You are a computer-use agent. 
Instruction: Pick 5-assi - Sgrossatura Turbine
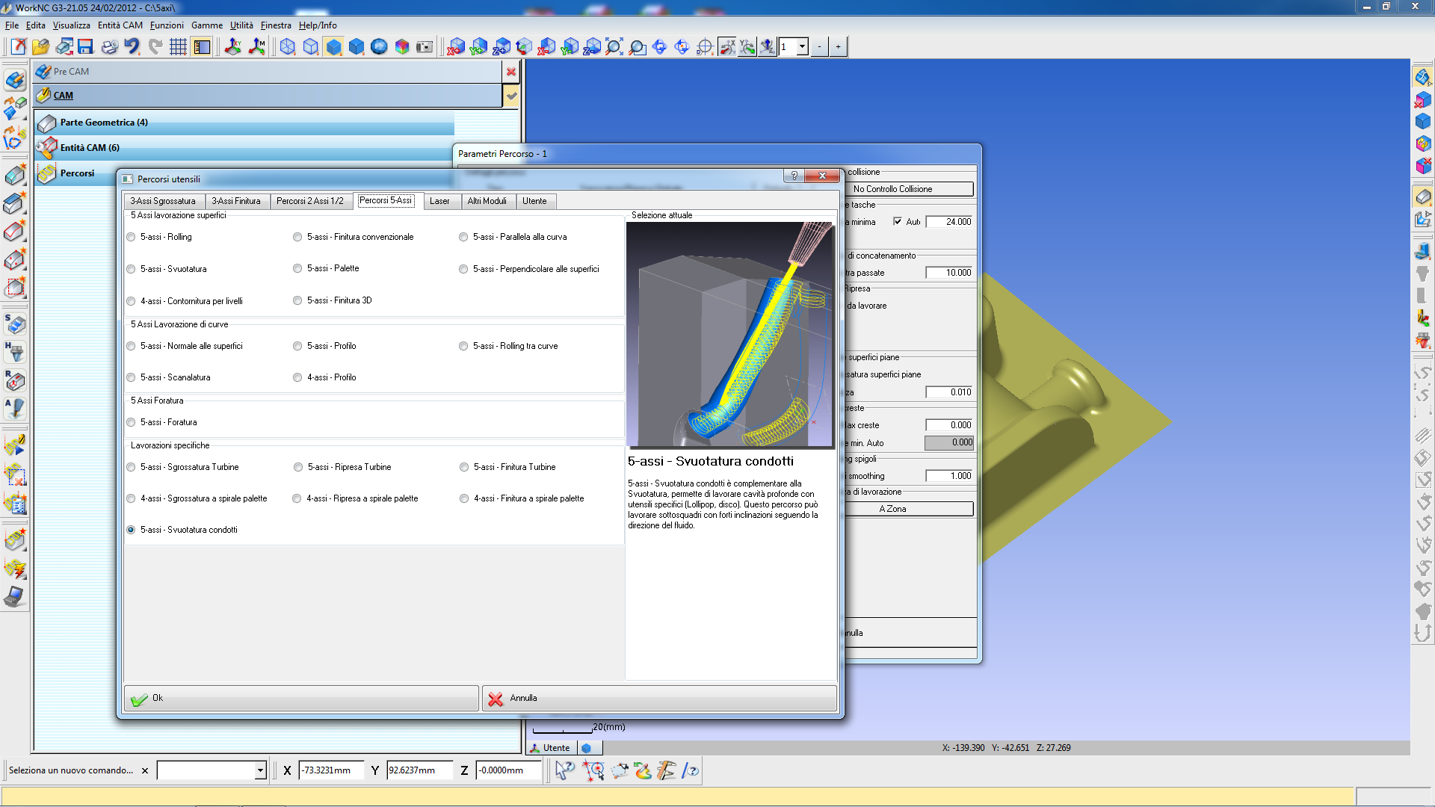point(182,467)
